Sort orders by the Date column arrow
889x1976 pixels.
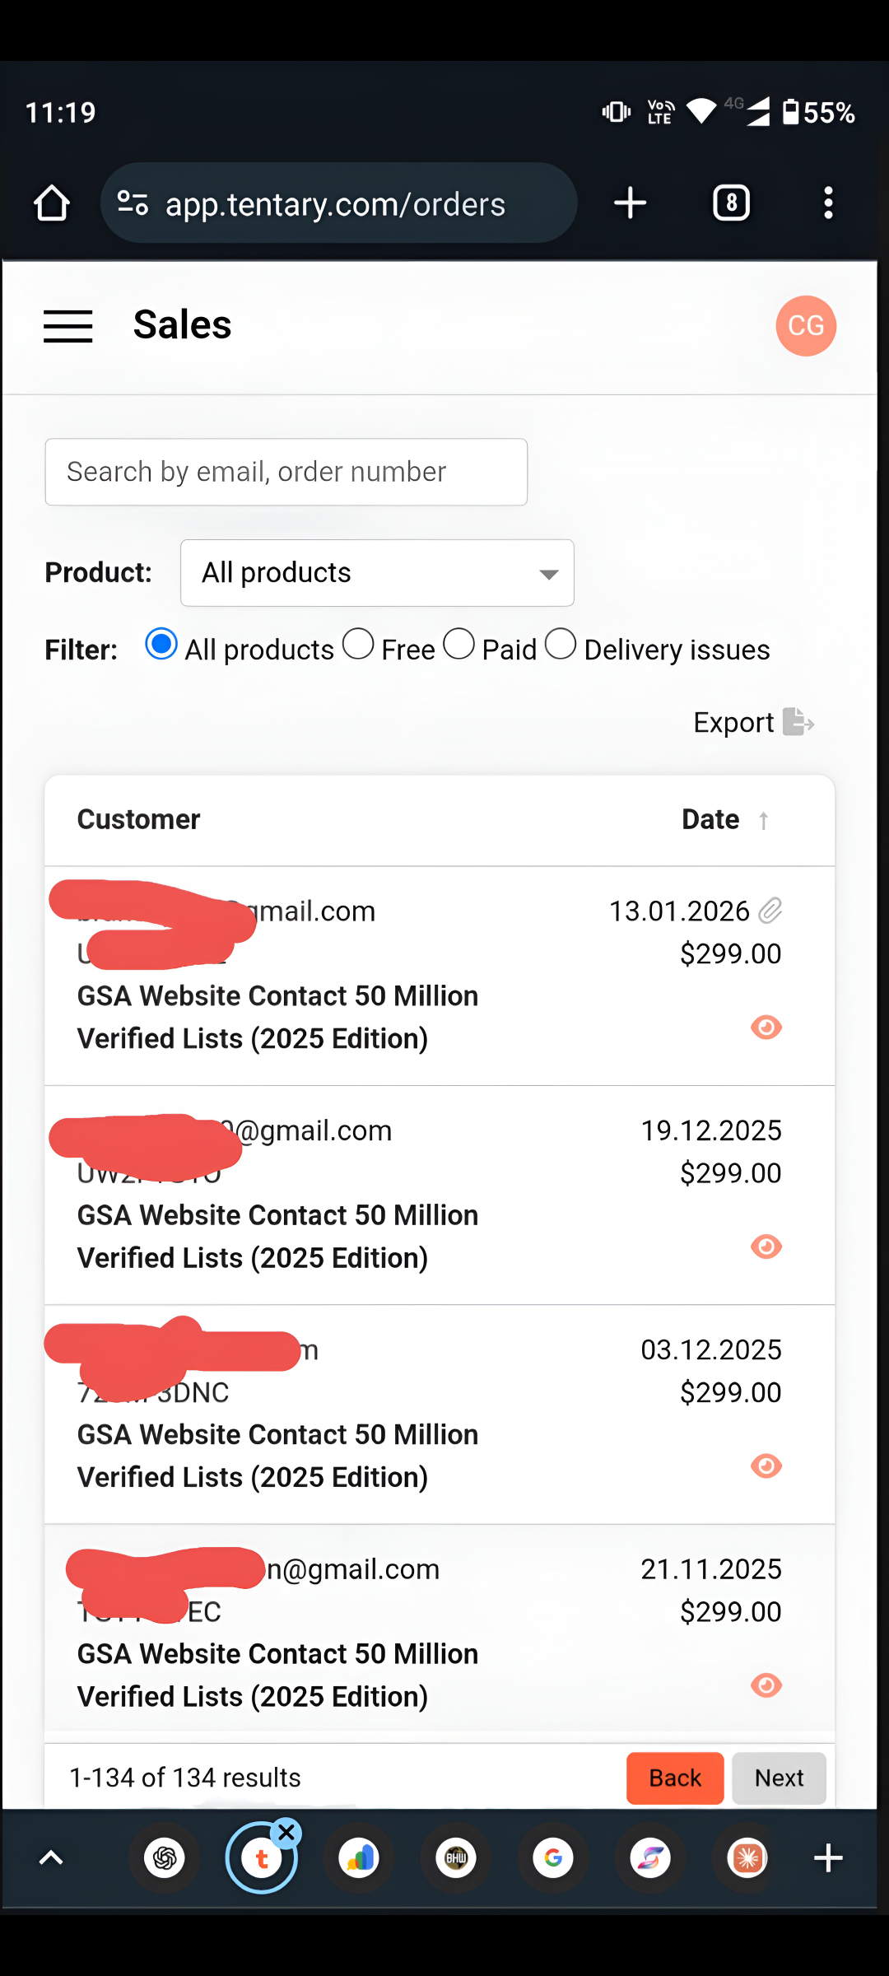(764, 821)
